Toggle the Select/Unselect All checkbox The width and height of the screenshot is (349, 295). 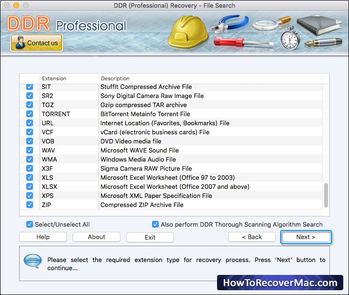click(x=30, y=224)
